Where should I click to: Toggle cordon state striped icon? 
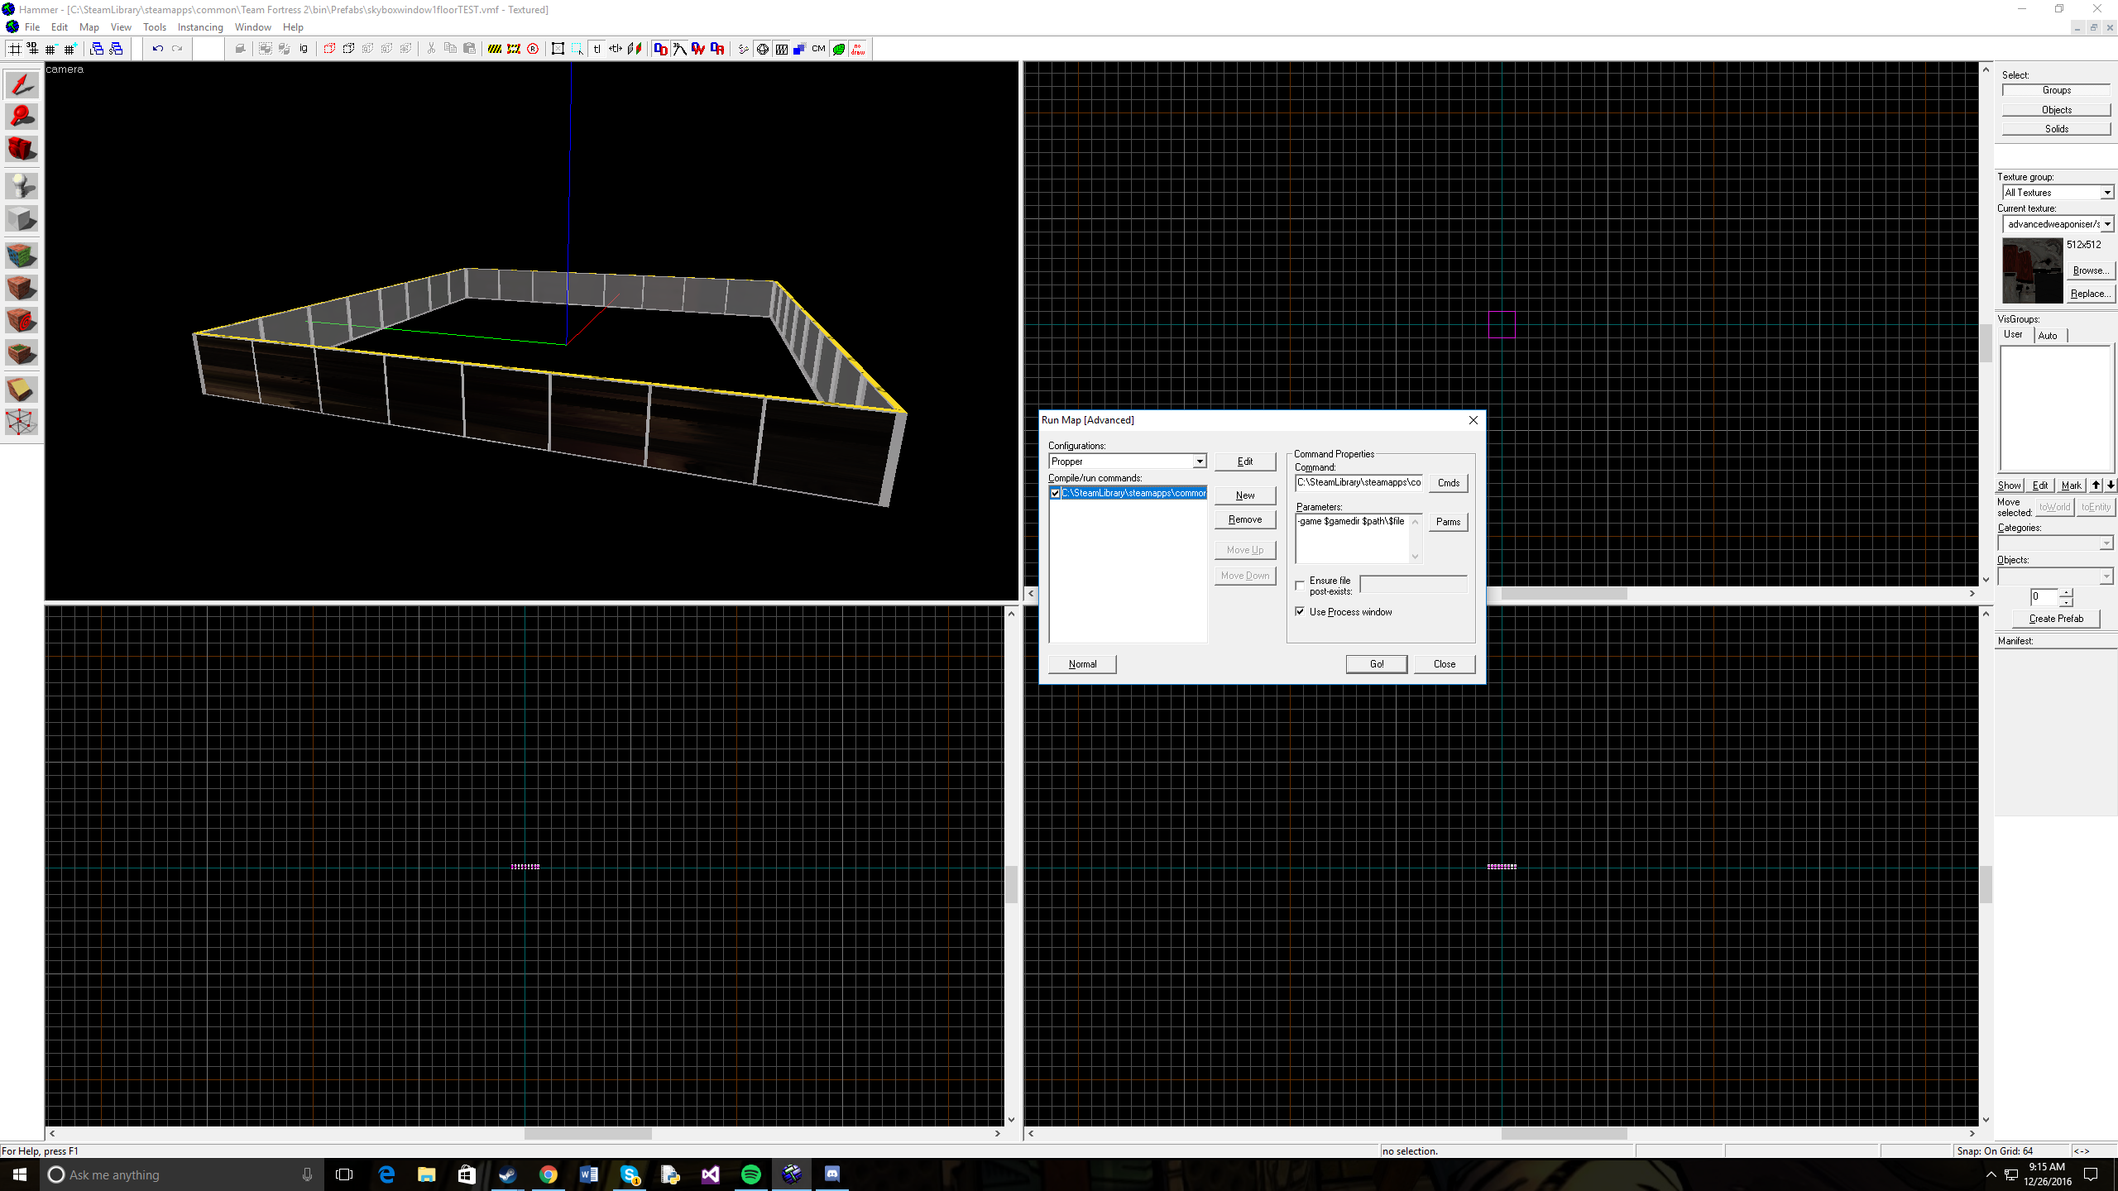tap(494, 49)
